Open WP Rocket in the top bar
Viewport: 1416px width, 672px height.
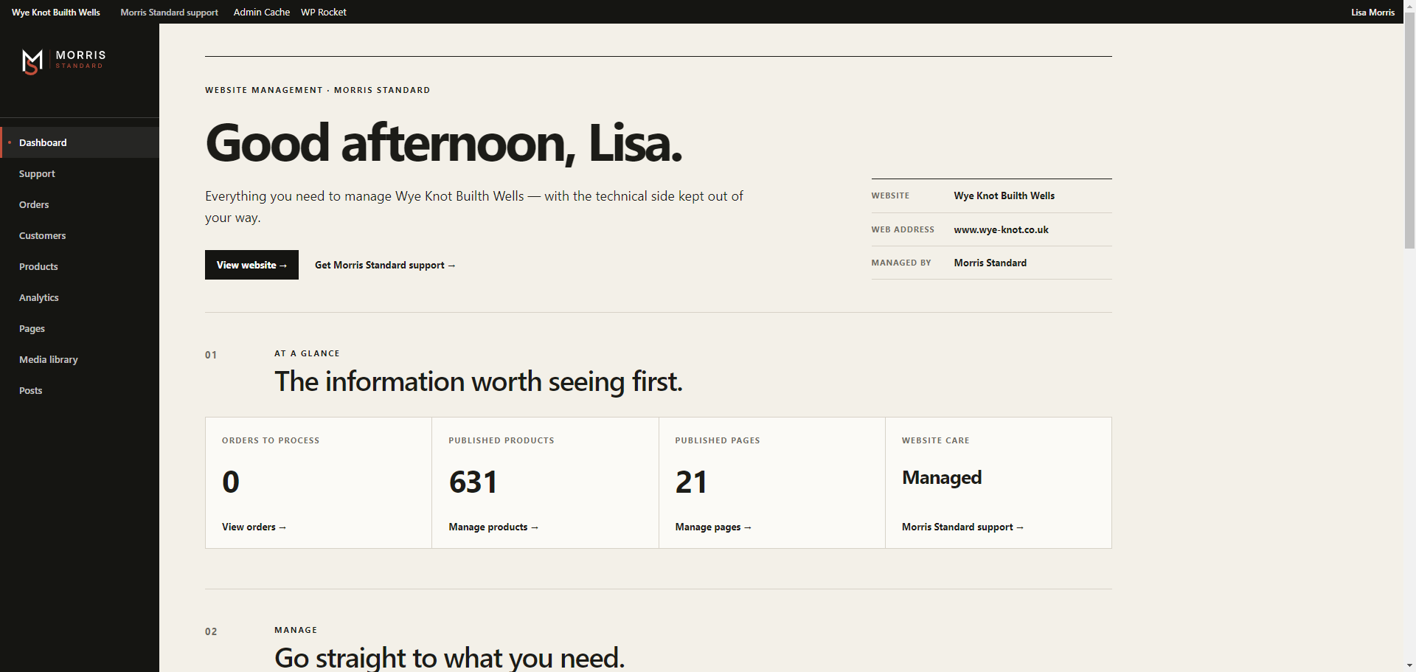[324, 12]
